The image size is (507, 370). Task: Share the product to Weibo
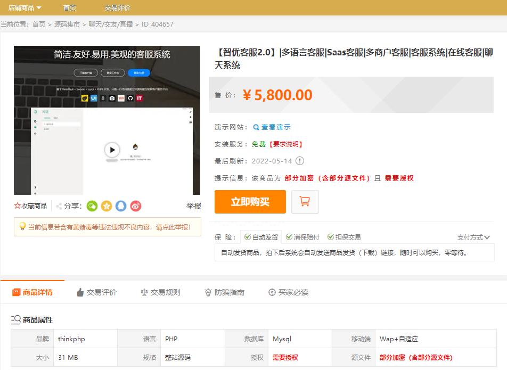click(135, 206)
